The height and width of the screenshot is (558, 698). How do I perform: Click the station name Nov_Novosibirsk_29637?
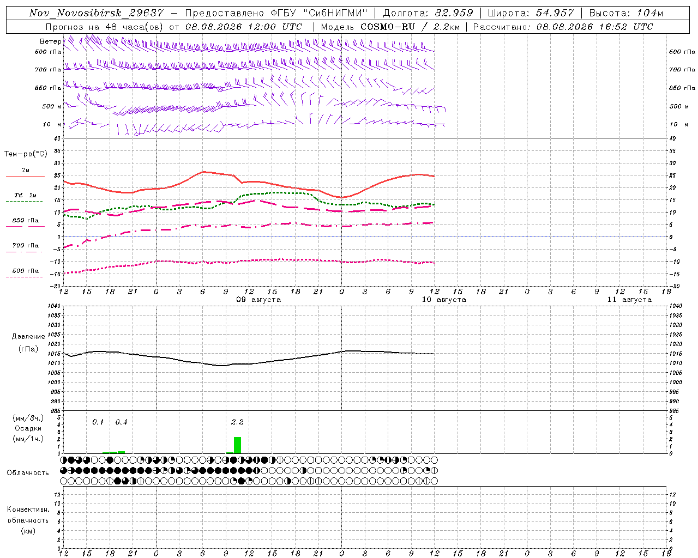[96, 13]
